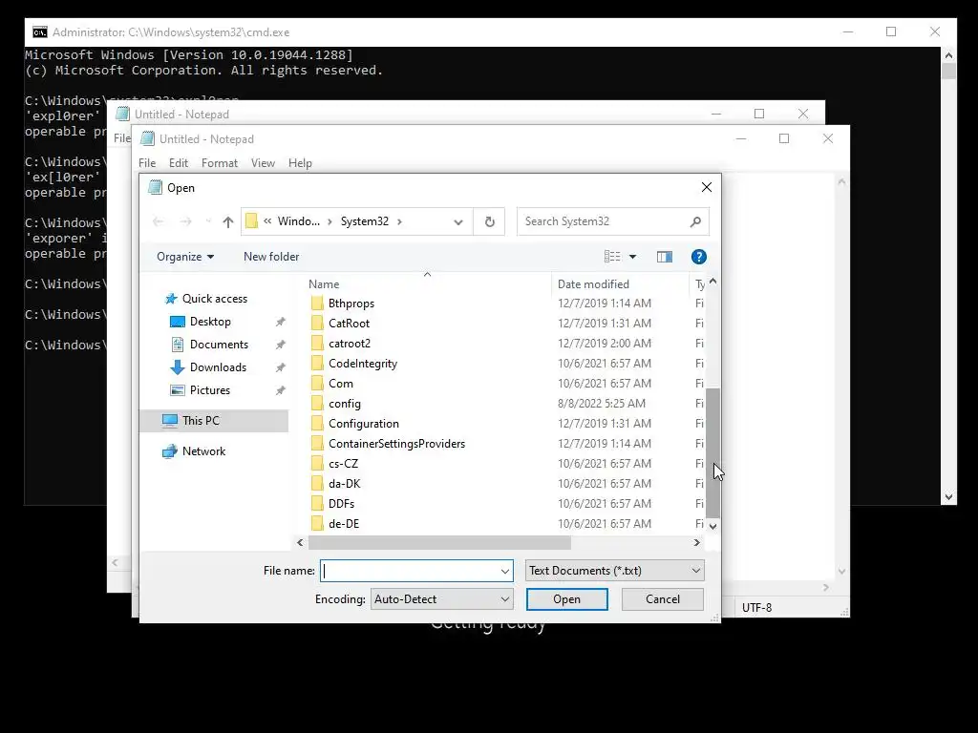Click the Open button
The width and height of the screenshot is (978, 733).
click(567, 599)
